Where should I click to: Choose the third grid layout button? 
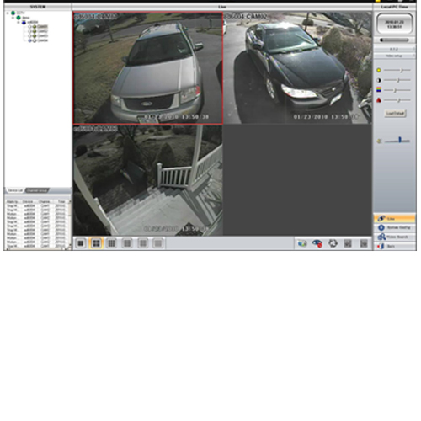coord(111,243)
